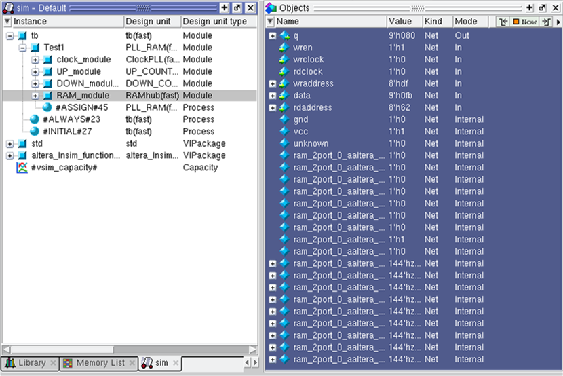Click the wren input signal icon
The height and width of the screenshot is (376, 563).
[284, 48]
